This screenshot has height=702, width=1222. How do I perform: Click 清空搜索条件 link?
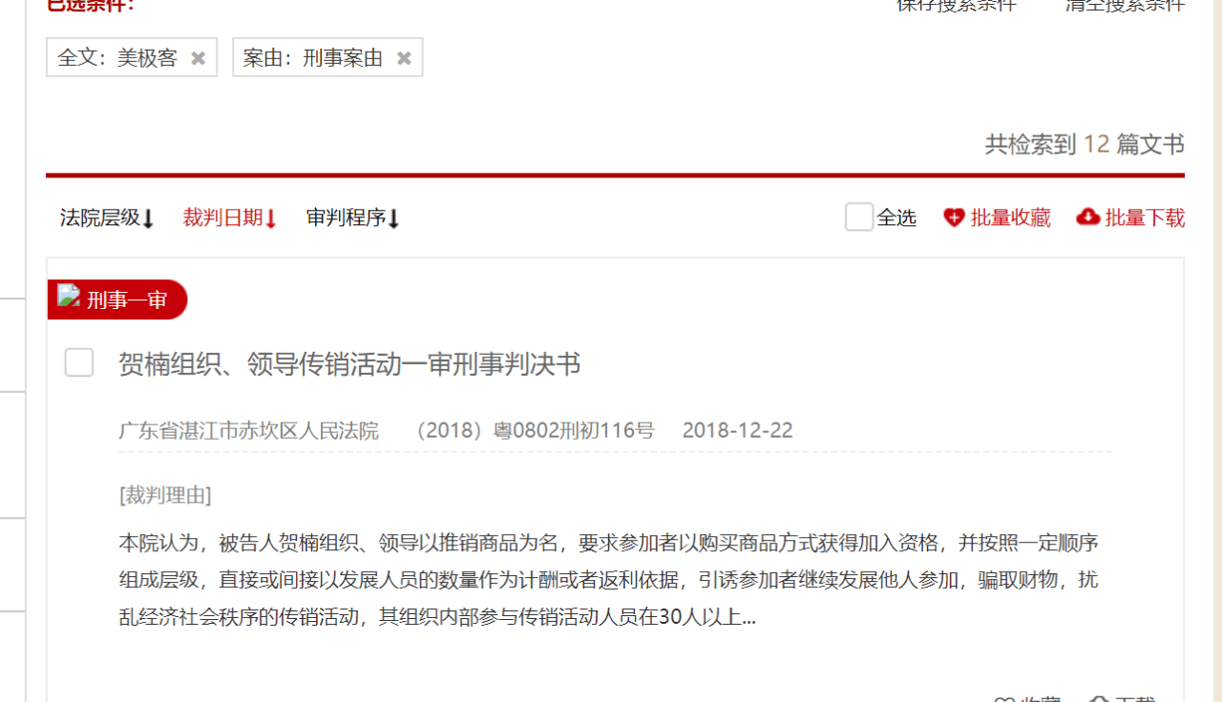point(1125,5)
